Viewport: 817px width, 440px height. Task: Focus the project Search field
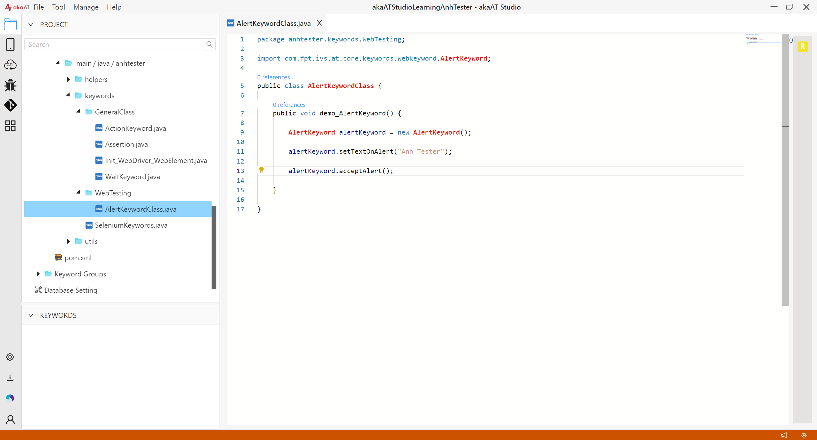point(114,44)
